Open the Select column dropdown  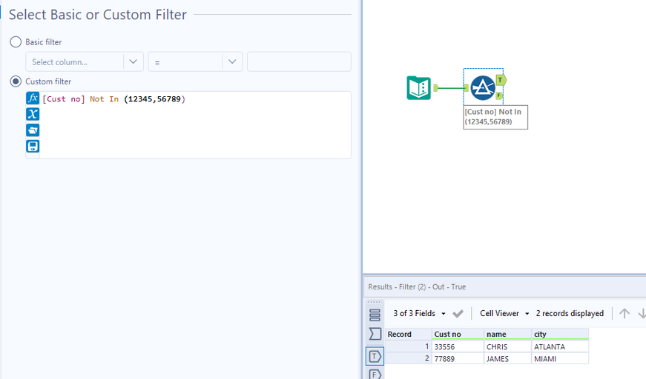pos(85,61)
